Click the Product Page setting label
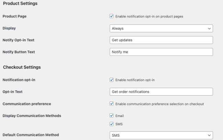 [15, 17]
